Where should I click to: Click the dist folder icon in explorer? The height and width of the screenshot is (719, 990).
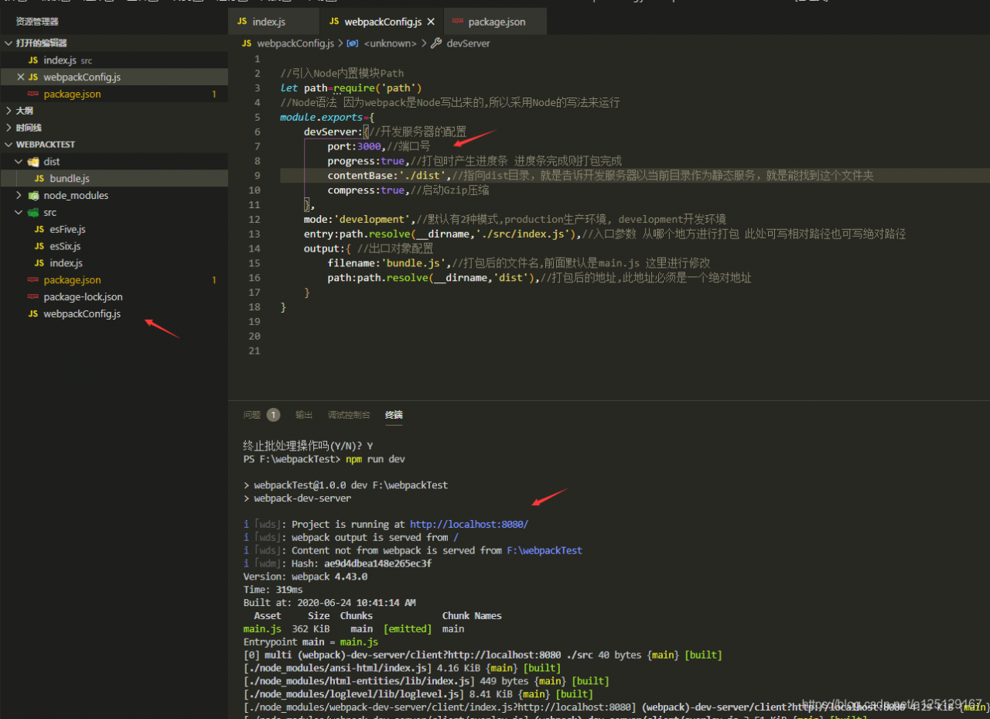pyautogui.click(x=33, y=162)
